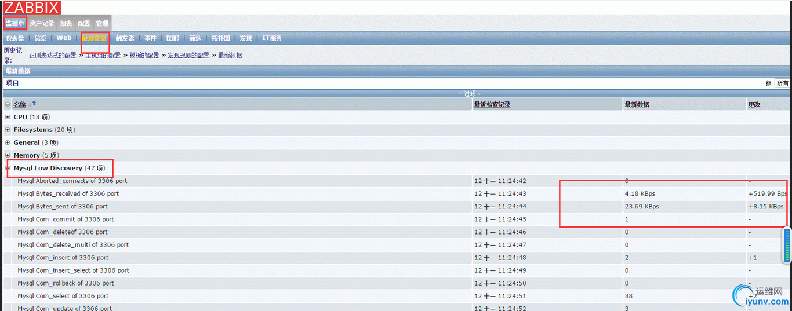Open the 配置 main menu tab

pyautogui.click(x=84, y=24)
